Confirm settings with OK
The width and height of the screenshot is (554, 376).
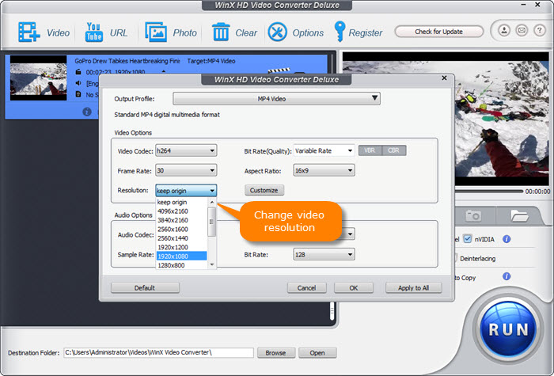tap(354, 287)
